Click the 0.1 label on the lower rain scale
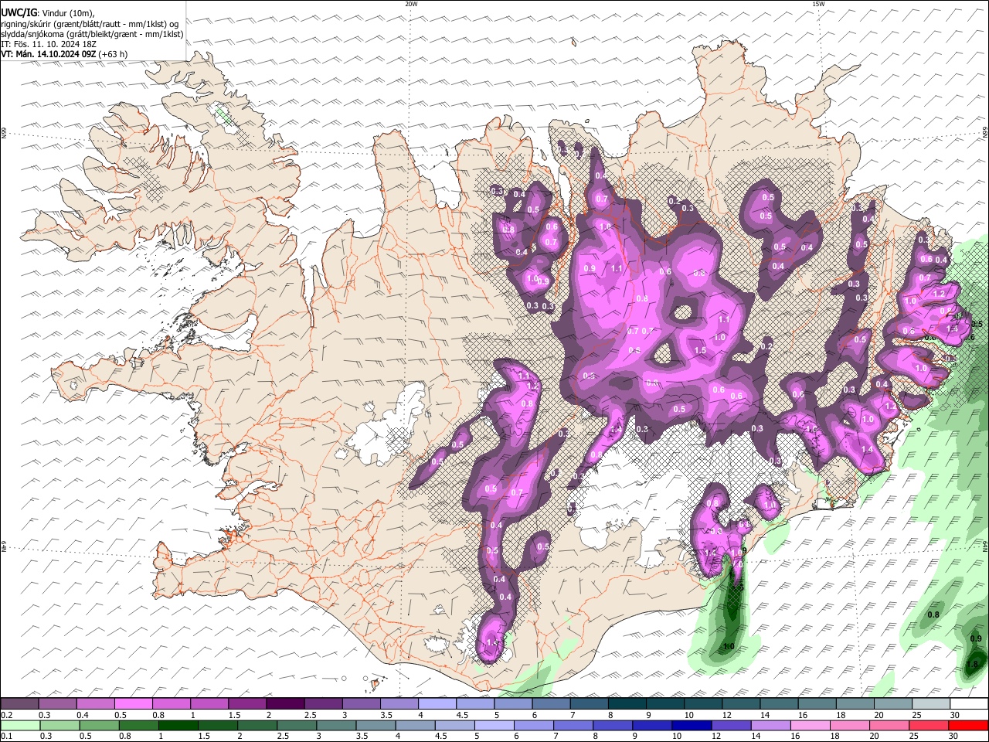The width and height of the screenshot is (989, 742). tap(6, 736)
